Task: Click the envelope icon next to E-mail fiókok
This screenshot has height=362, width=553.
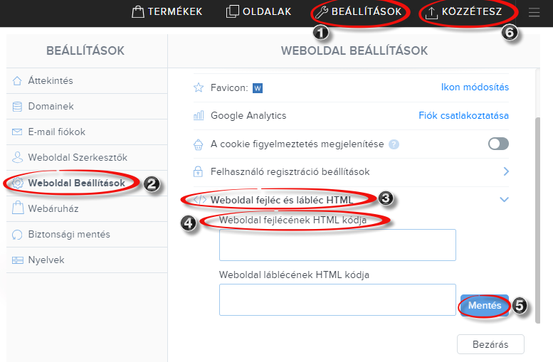Action: (17, 132)
